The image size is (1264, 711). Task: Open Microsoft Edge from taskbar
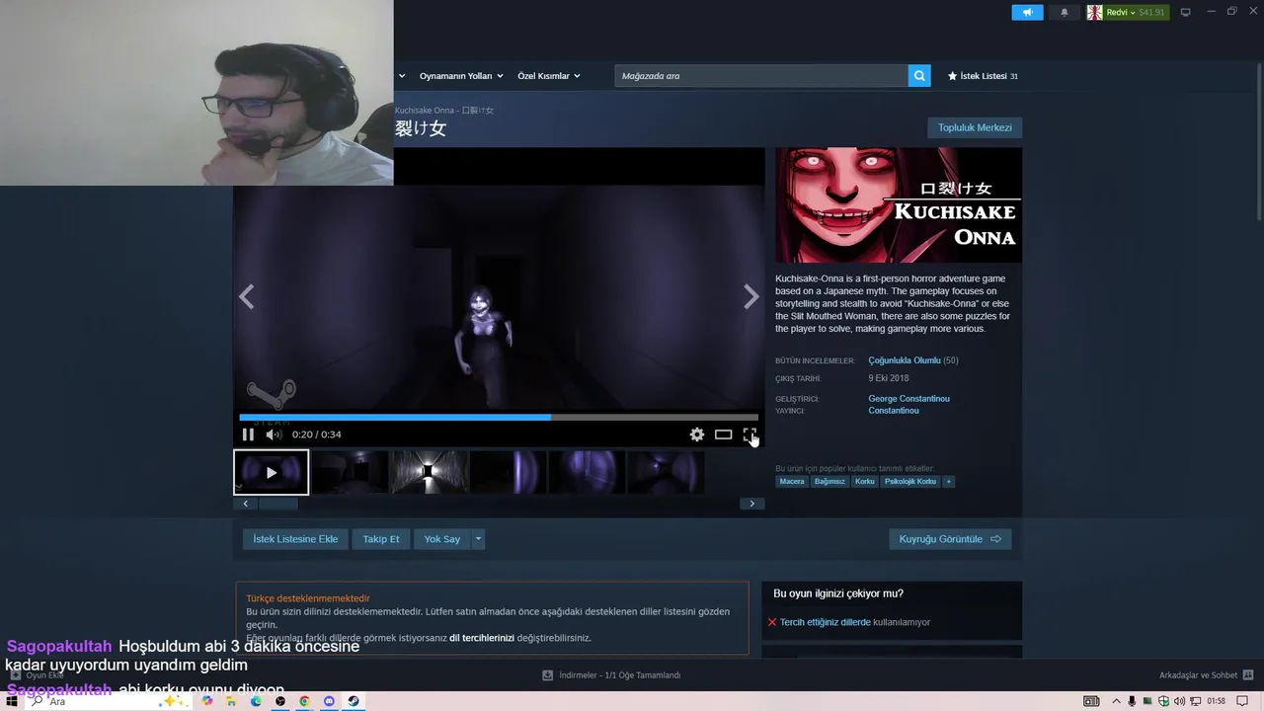[x=256, y=701]
